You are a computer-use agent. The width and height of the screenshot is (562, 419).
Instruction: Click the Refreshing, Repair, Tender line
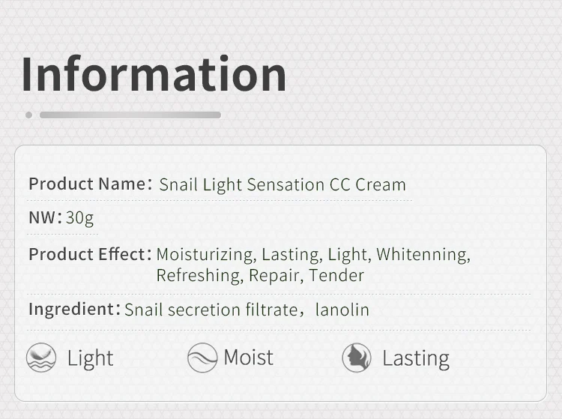pos(260,276)
